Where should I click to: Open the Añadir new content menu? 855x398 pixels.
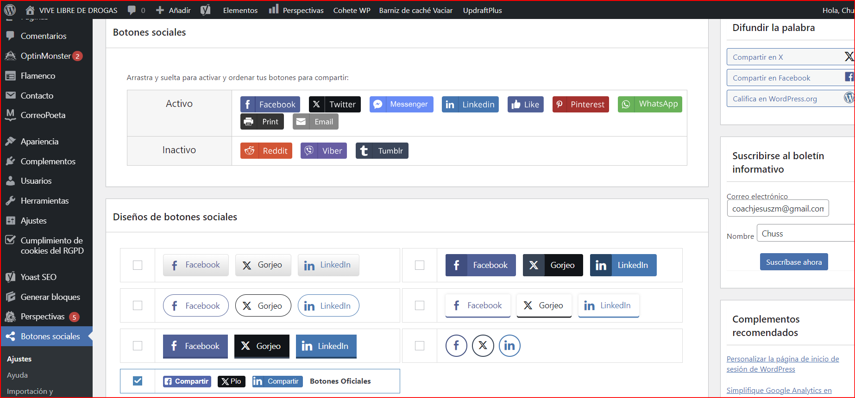pos(173,10)
